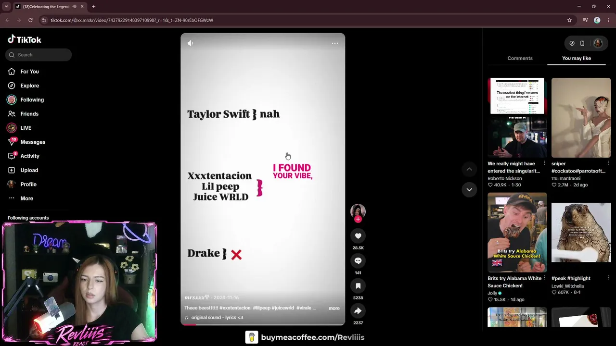Open options for the sniper cockatoo video
The width and height of the screenshot is (616, 346).
(608, 163)
